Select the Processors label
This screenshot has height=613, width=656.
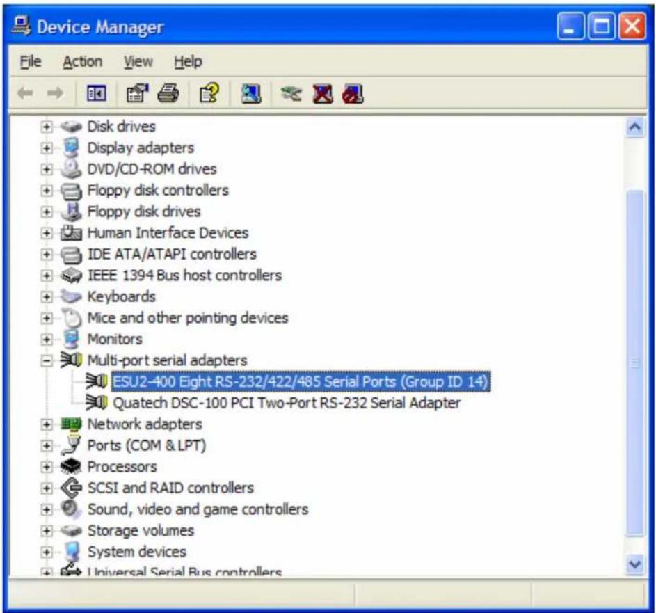[x=122, y=467]
